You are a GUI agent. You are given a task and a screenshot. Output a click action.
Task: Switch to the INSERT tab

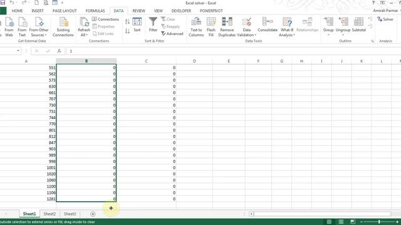click(38, 11)
